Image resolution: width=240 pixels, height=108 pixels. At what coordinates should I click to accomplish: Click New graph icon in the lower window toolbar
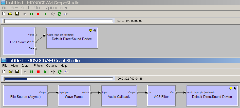coord(4,71)
